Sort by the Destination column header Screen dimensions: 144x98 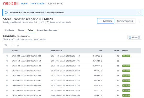point(56,51)
